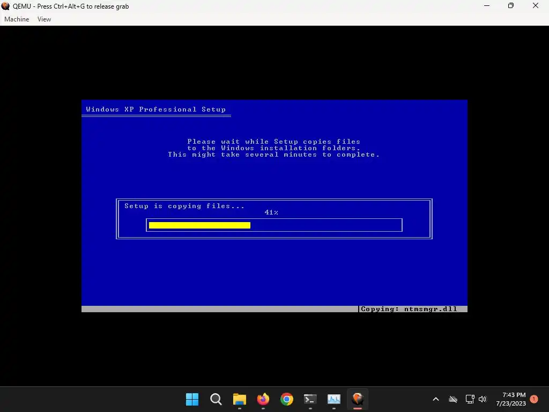549x412 pixels.
Task: Open the Windows Start menu
Action: point(192,399)
